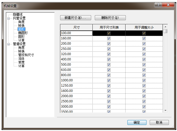Select 转换 under 管道设置
The width and height of the screenshot is (177, 131).
click(x=21, y=51)
